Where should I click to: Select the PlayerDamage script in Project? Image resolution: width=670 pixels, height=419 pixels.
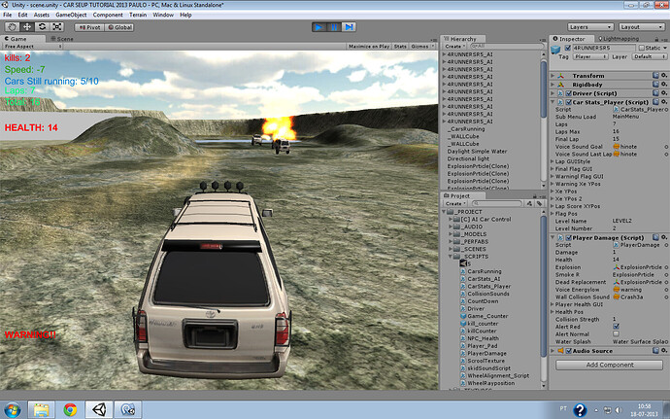pyautogui.click(x=486, y=353)
